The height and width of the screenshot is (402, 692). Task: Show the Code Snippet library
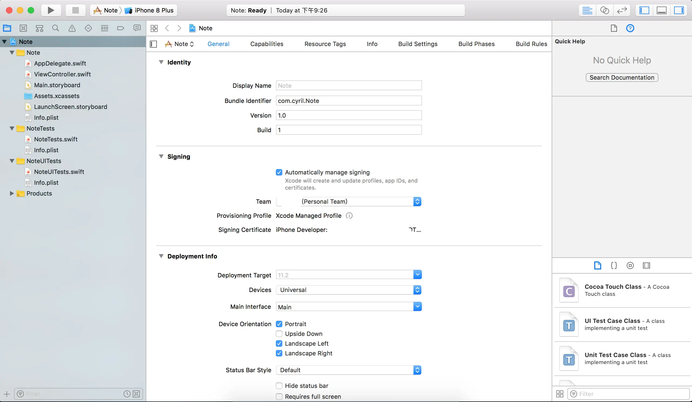[x=614, y=265]
